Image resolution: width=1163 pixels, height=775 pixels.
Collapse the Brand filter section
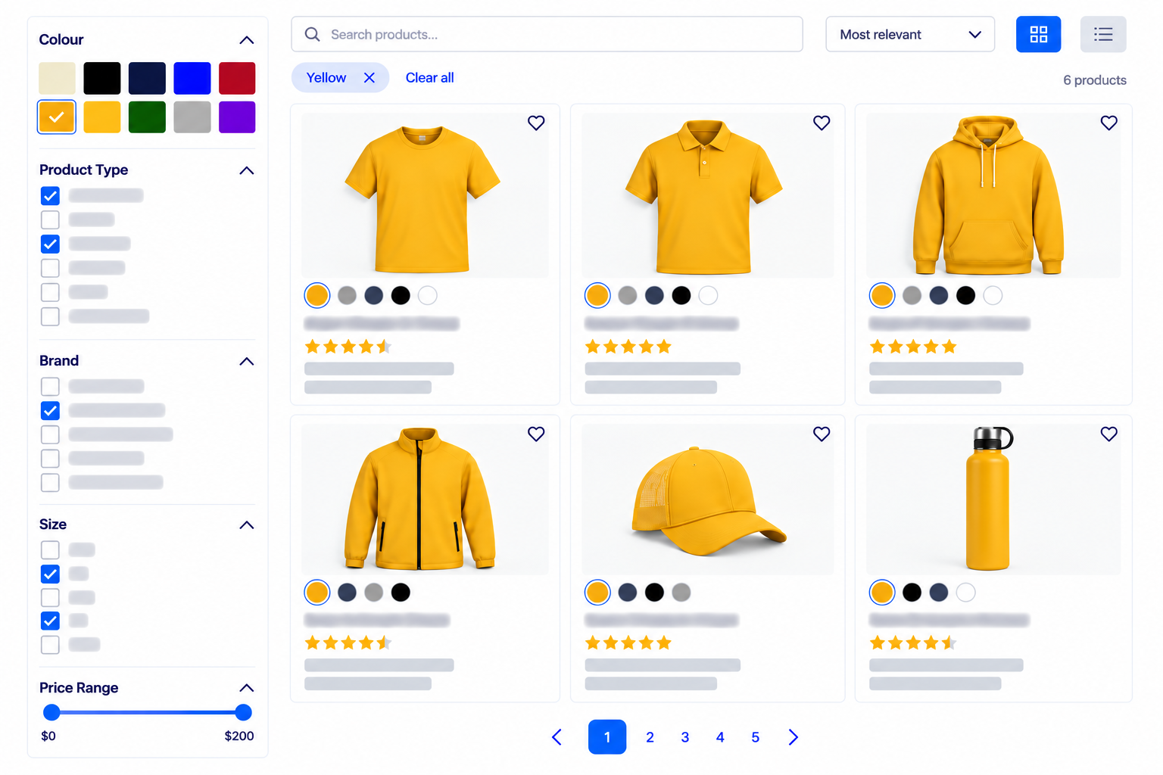[x=246, y=361]
